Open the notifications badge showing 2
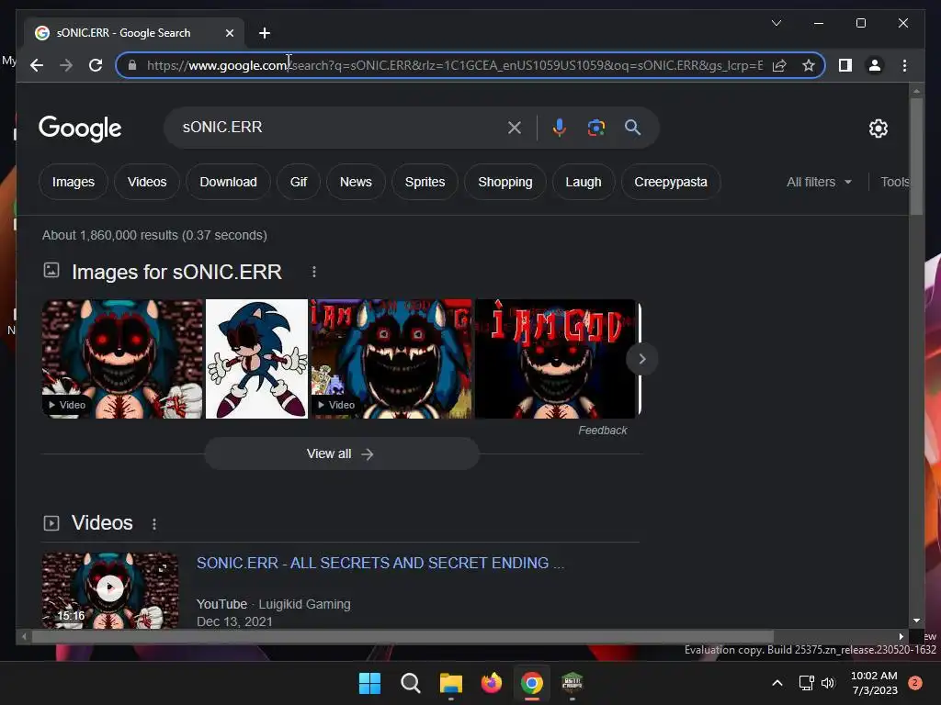This screenshot has width=941, height=705. (x=916, y=683)
